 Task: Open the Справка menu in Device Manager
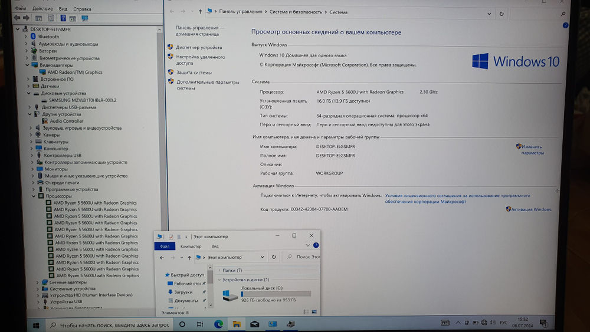pos(82,9)
